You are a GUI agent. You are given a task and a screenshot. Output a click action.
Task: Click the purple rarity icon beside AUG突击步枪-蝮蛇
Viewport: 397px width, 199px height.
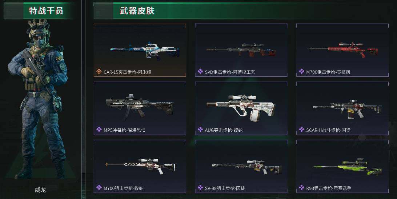point(200,130)
